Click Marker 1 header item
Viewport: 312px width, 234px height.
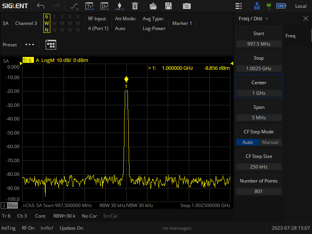182,23
